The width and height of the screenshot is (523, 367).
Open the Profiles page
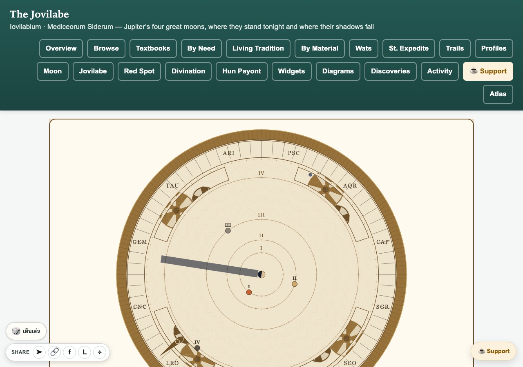494,49
